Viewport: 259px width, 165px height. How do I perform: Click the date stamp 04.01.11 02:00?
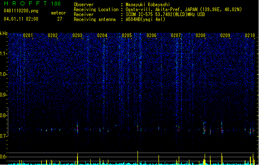(21, 19)
